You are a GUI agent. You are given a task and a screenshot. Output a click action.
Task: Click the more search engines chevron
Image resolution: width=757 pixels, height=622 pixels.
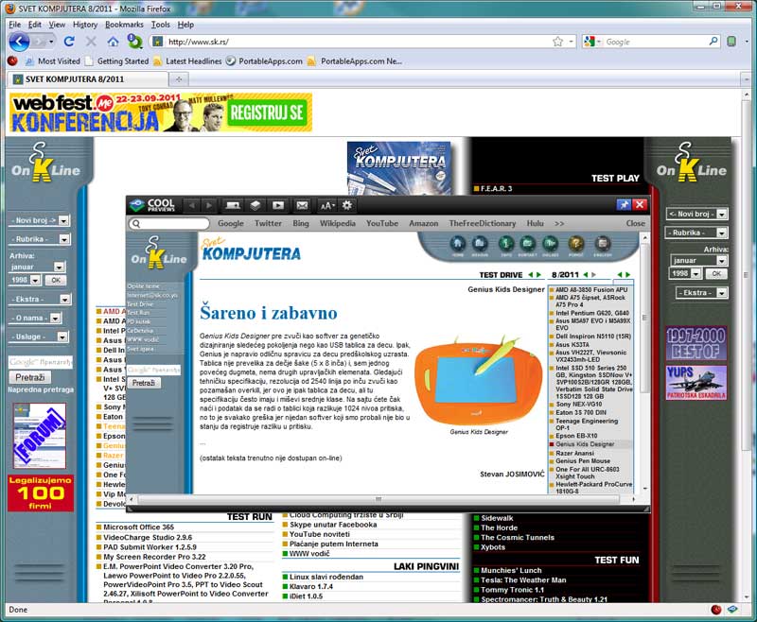(x=559, y=223)
